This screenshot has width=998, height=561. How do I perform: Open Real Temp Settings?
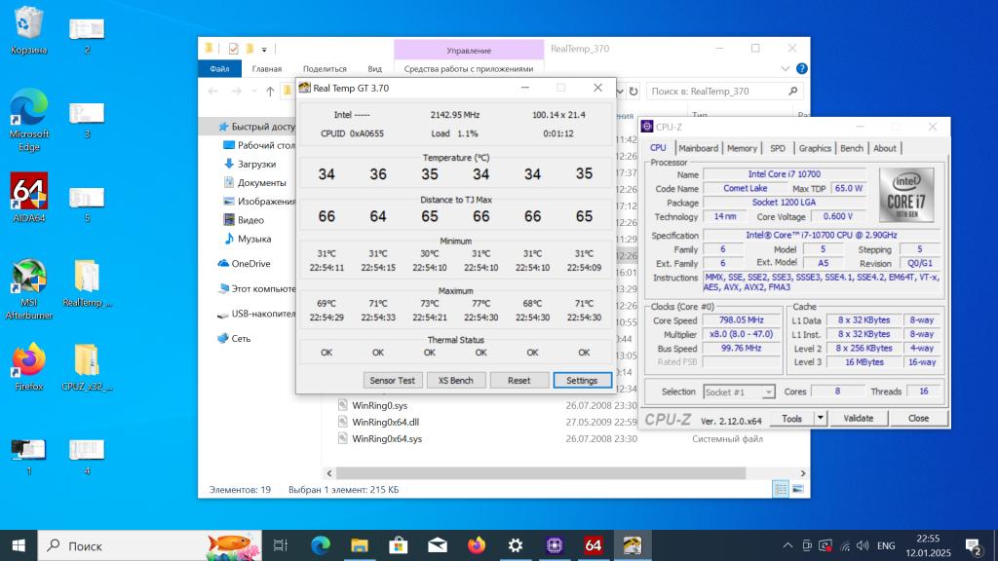tap(582, 381)
